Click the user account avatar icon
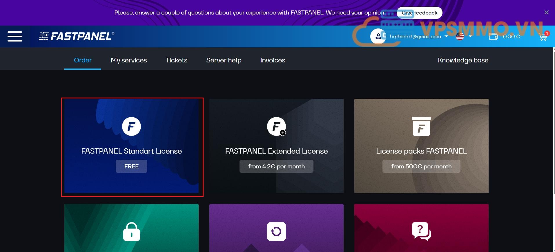555x252 pixels. coord(378,37)
